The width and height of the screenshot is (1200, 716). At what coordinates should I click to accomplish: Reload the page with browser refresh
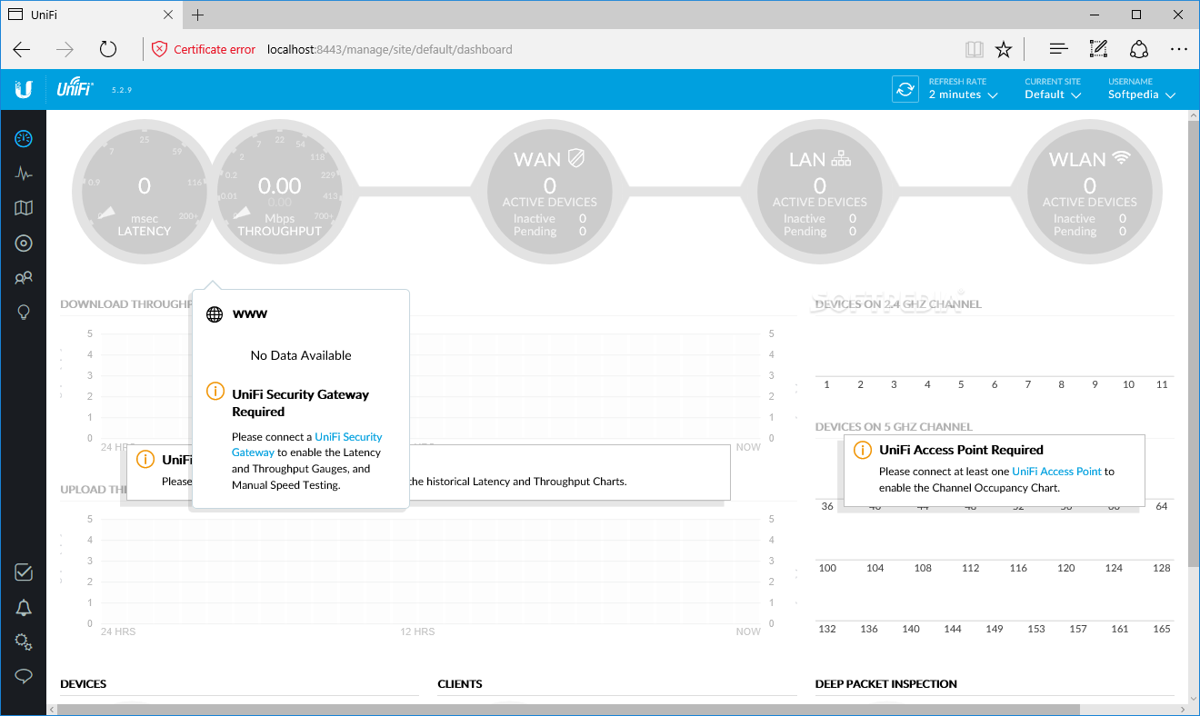tap(108, 49)
